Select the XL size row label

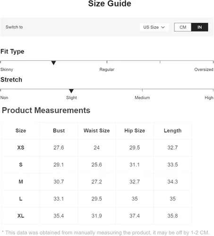click(x=21, y=216)
